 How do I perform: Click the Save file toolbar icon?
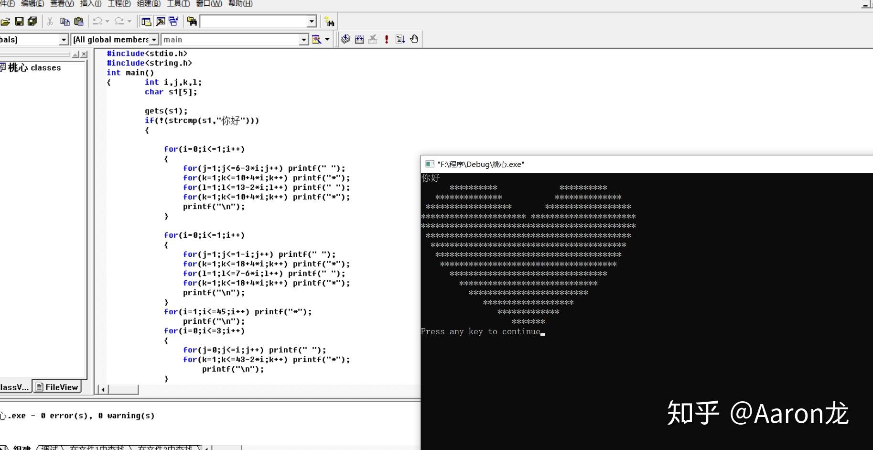(x=19, y=22)
